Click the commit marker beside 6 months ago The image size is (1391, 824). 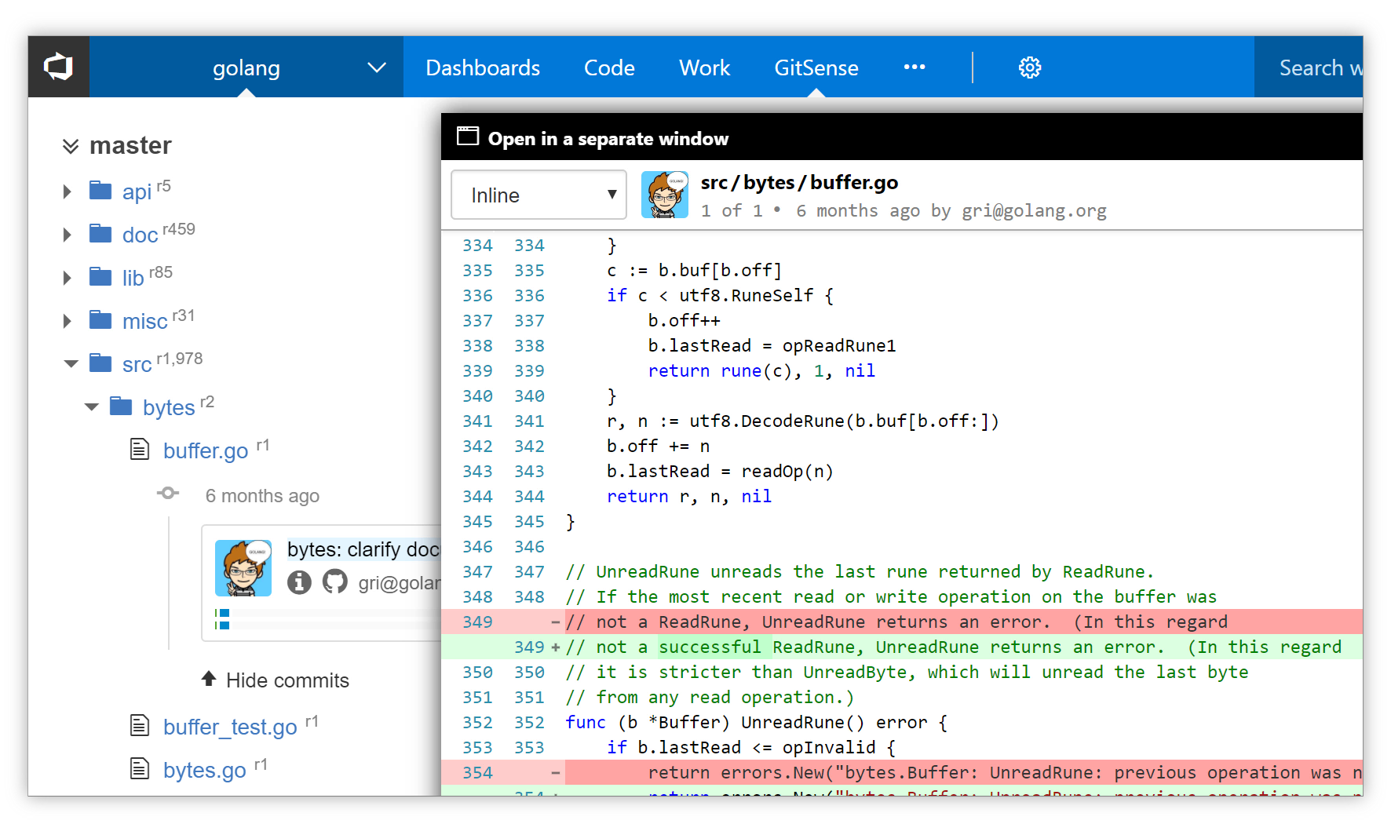168,494
